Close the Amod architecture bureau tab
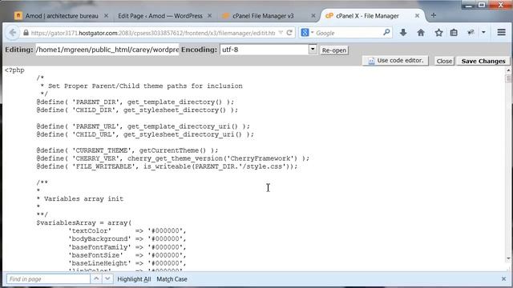 pyautogui.click(x=107, y=16)
